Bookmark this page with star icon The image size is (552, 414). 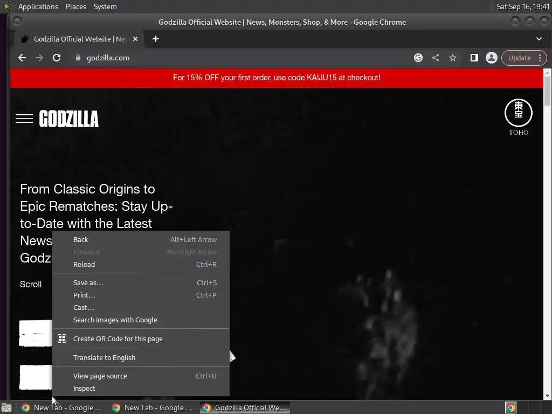pyautogui.click(x=453, y=58)
